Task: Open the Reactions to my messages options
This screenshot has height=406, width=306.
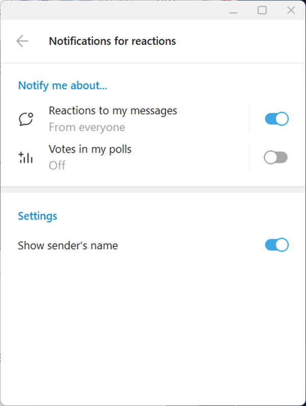Action: click(113, 110)
